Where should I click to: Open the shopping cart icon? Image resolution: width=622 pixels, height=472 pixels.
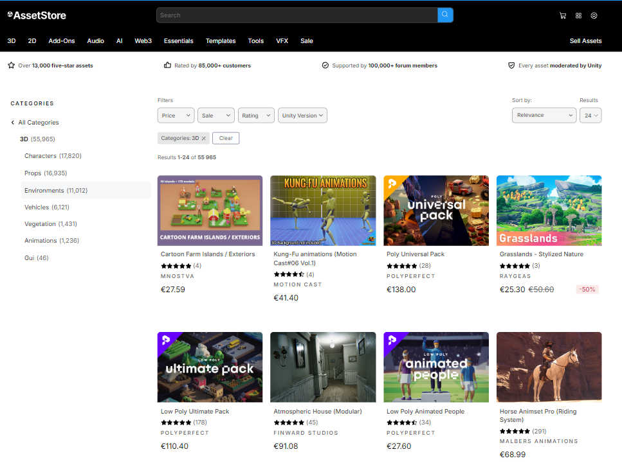[x=563, y=15]
